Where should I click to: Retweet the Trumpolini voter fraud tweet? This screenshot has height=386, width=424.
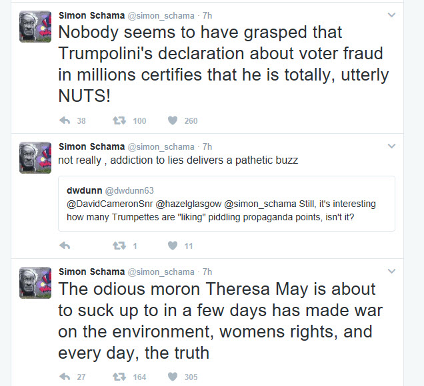119,120
